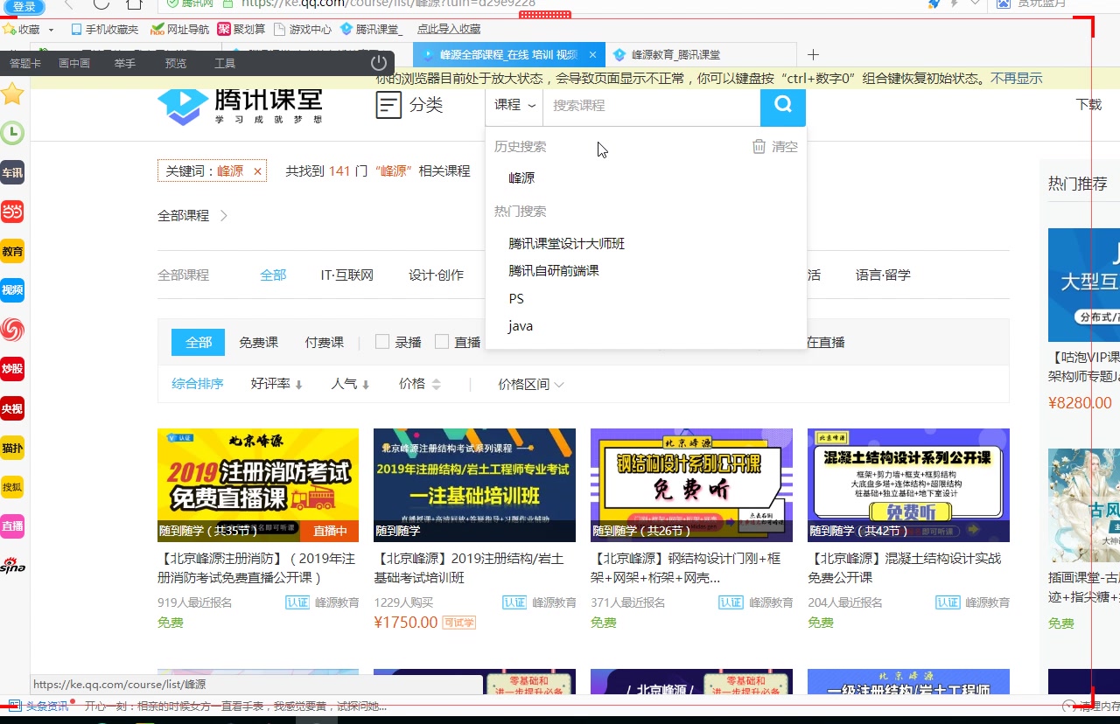Image resolution: width=1120 pixels, height=724 pixels.
Task: Select the blue 全部 price filter
Action: click(199, 342)
